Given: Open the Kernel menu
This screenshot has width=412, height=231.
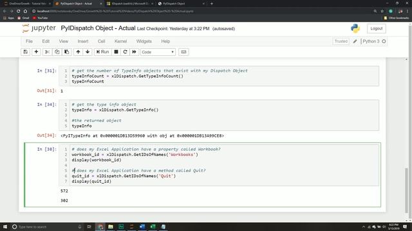Looking at the screenshot, I should click(x=120, y=41).
